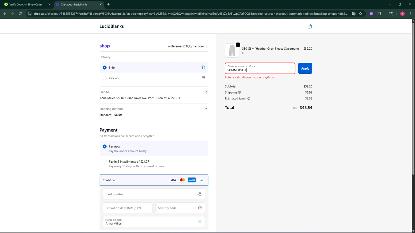415x233 pixels.
Task: Focus the Security code field
Action: (180, 208)
